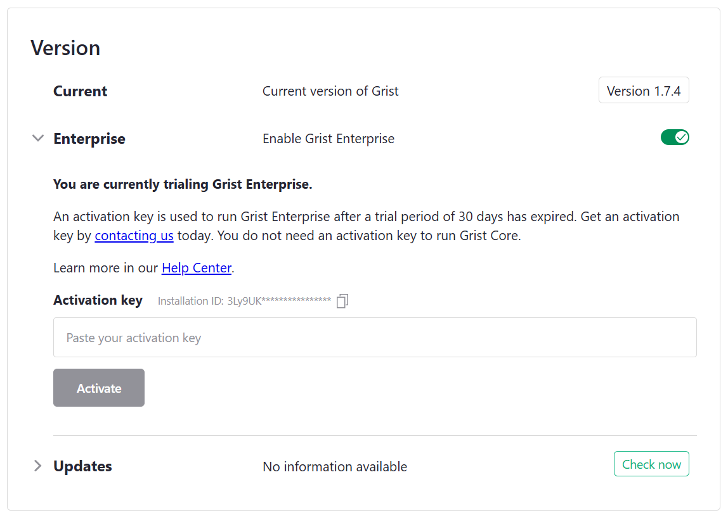Viewport: 728px width, 515px height.
Task: Toggle the Enable Grist Enterprise switch
Action: point(675,137)
